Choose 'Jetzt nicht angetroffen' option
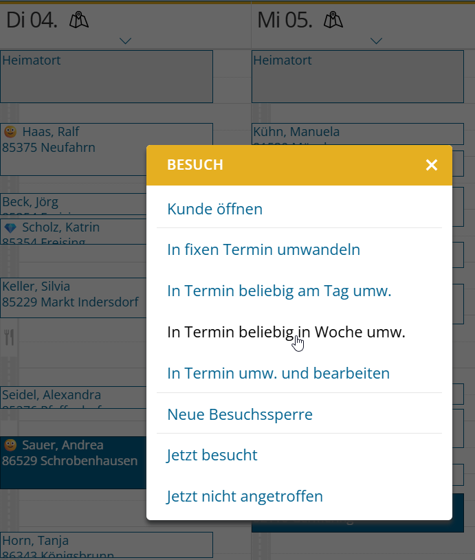The image size is (475, 560). 245,496
